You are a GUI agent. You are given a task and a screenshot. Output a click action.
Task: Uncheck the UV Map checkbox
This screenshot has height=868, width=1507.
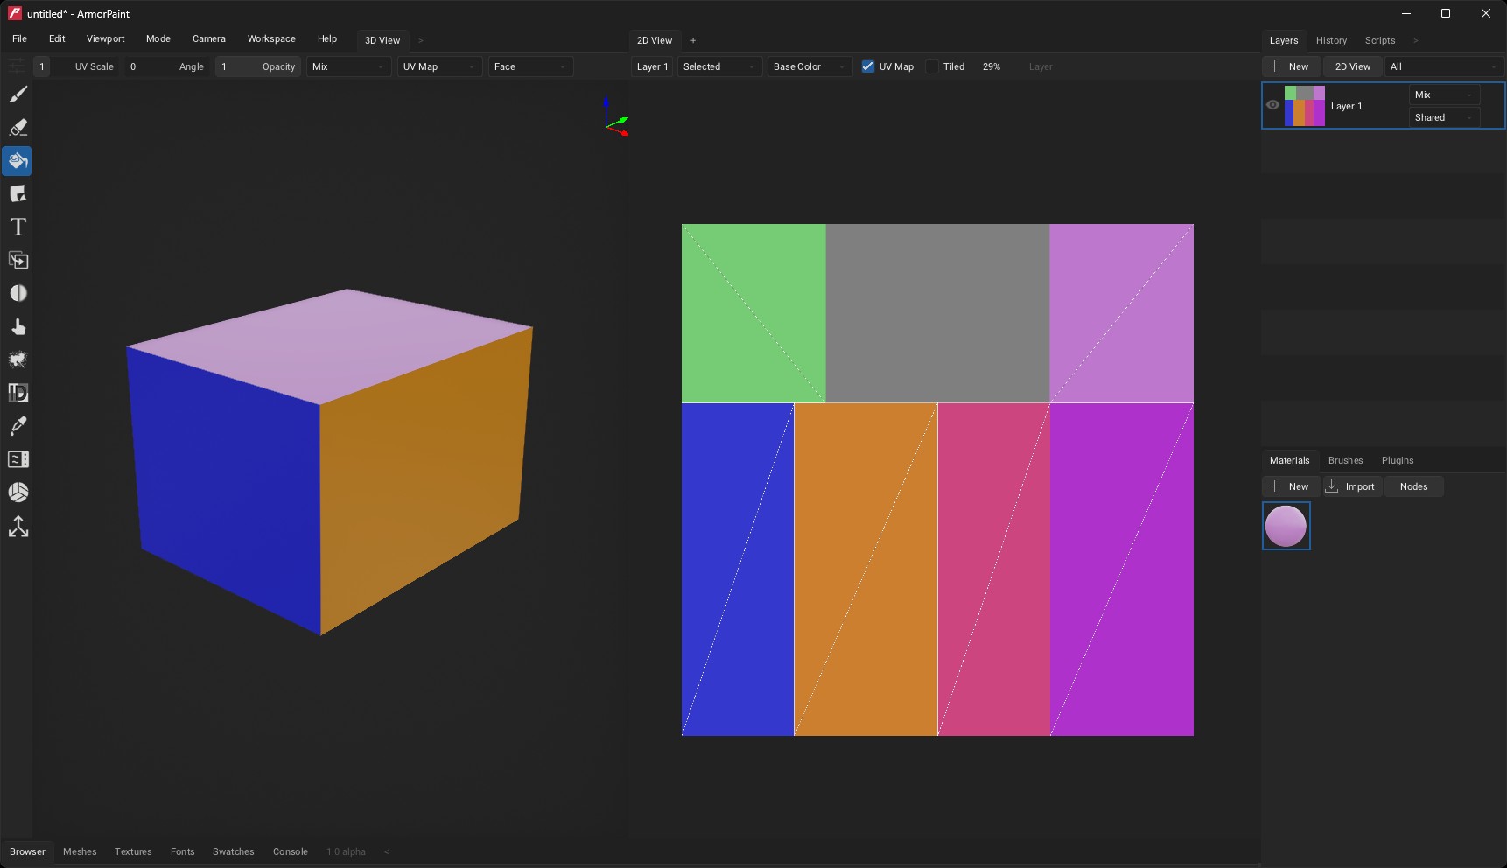coord(868,66)
